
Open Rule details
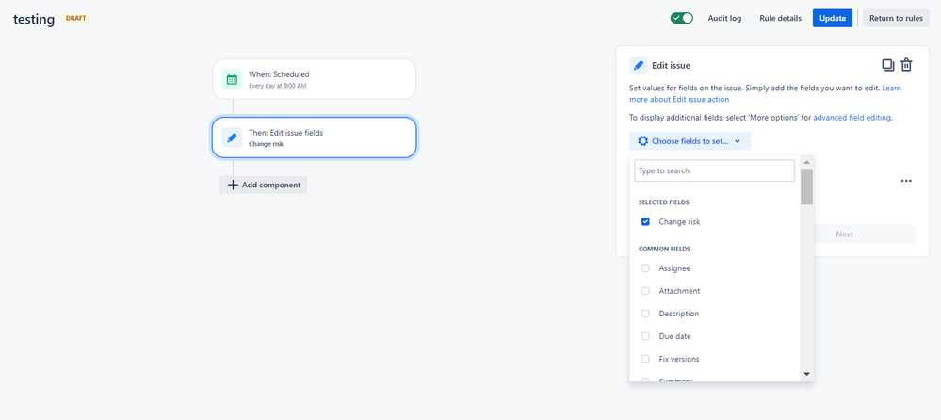(780, 18)
